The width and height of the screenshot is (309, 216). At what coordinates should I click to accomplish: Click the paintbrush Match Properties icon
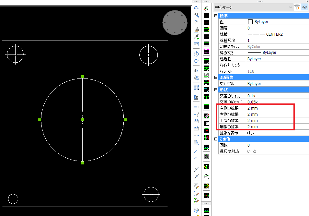[x=196, y=30]
